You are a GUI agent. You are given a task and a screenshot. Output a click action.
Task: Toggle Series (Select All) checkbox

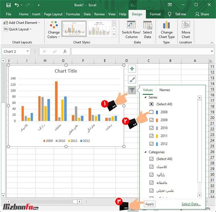(151, 104)
